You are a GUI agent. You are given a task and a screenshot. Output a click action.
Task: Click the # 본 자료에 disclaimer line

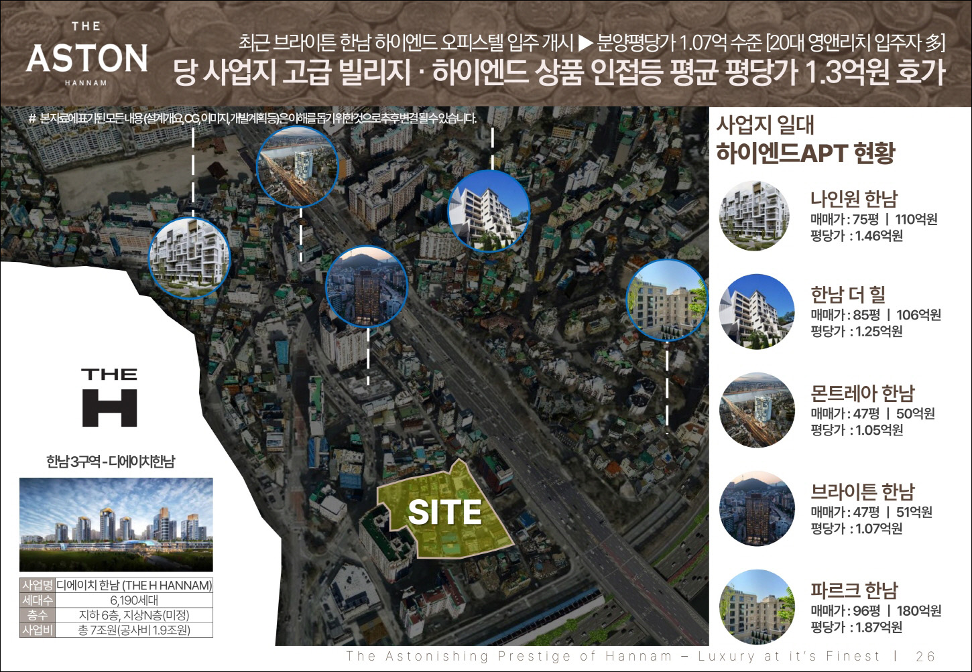[253, 119]
